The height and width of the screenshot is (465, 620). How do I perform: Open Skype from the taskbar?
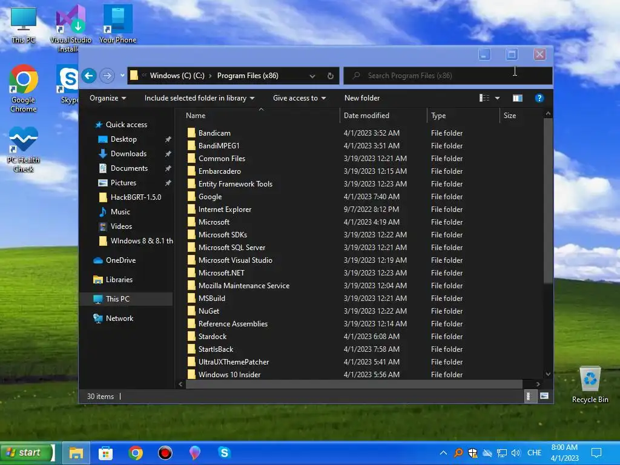pos(224,452)
